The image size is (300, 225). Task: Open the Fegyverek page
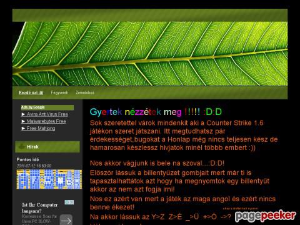[x=59, y=92]
